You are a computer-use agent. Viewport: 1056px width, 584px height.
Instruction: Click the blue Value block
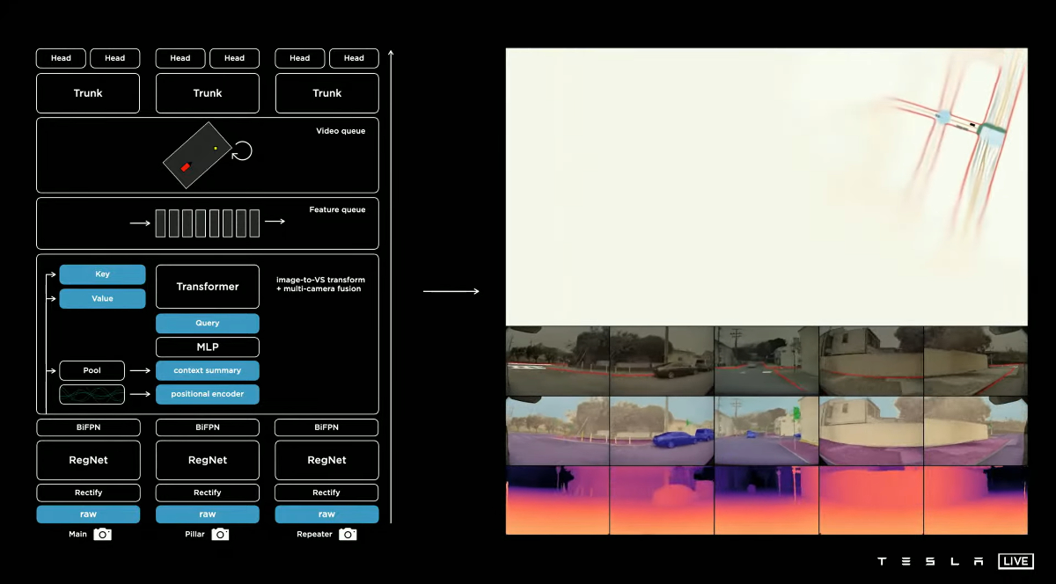(102, 299)
